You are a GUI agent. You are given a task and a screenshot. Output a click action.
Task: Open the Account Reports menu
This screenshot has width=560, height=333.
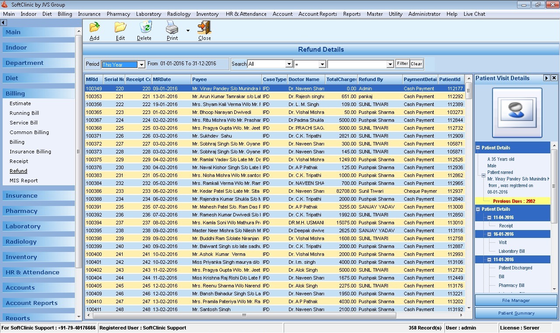pyautogui.click(x=317, y=14)
